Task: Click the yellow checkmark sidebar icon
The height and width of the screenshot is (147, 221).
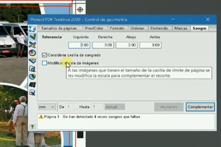Action: pyautogui.click(x=32, y=36)
